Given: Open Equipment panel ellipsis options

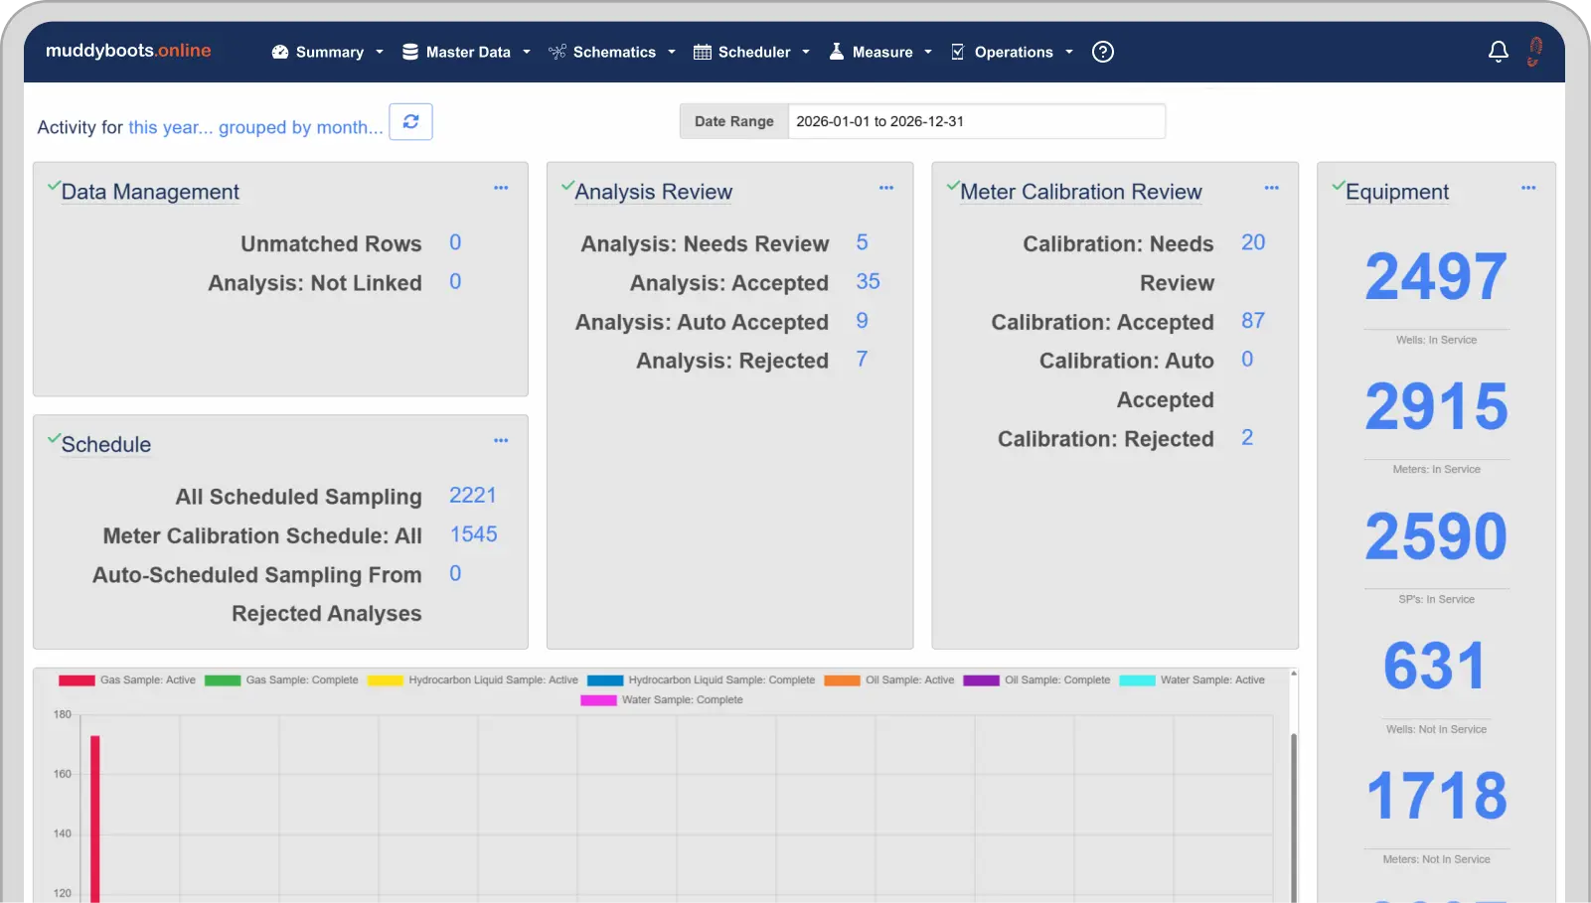Looking at the screenshot, I should (1527, 188).
